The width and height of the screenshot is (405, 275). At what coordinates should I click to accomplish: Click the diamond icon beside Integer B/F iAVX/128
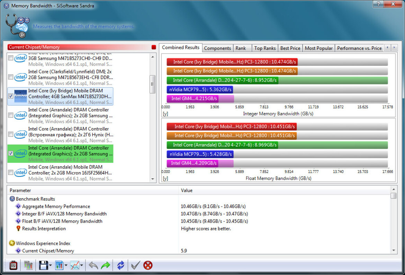point(18,214)
